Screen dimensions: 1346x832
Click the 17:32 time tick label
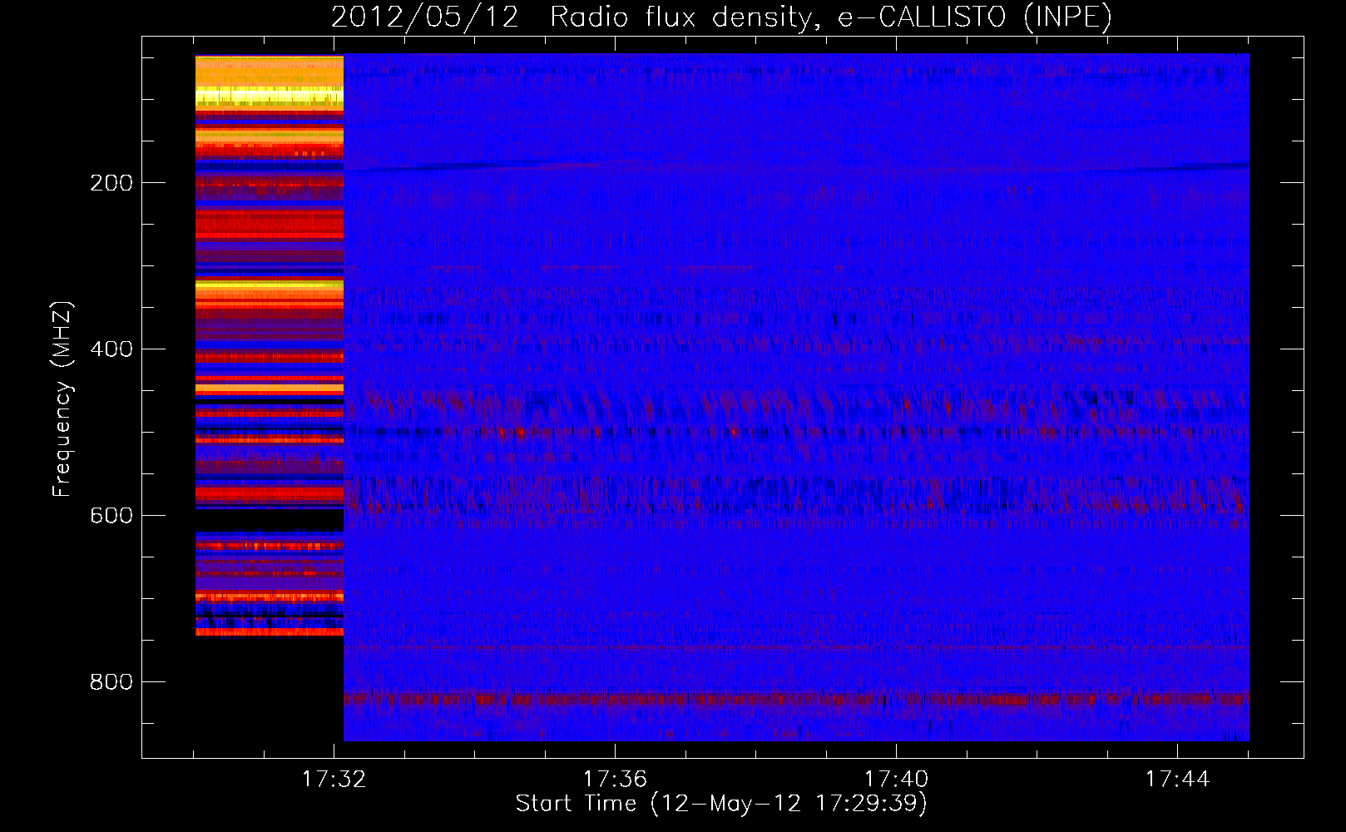pos(334,780)
